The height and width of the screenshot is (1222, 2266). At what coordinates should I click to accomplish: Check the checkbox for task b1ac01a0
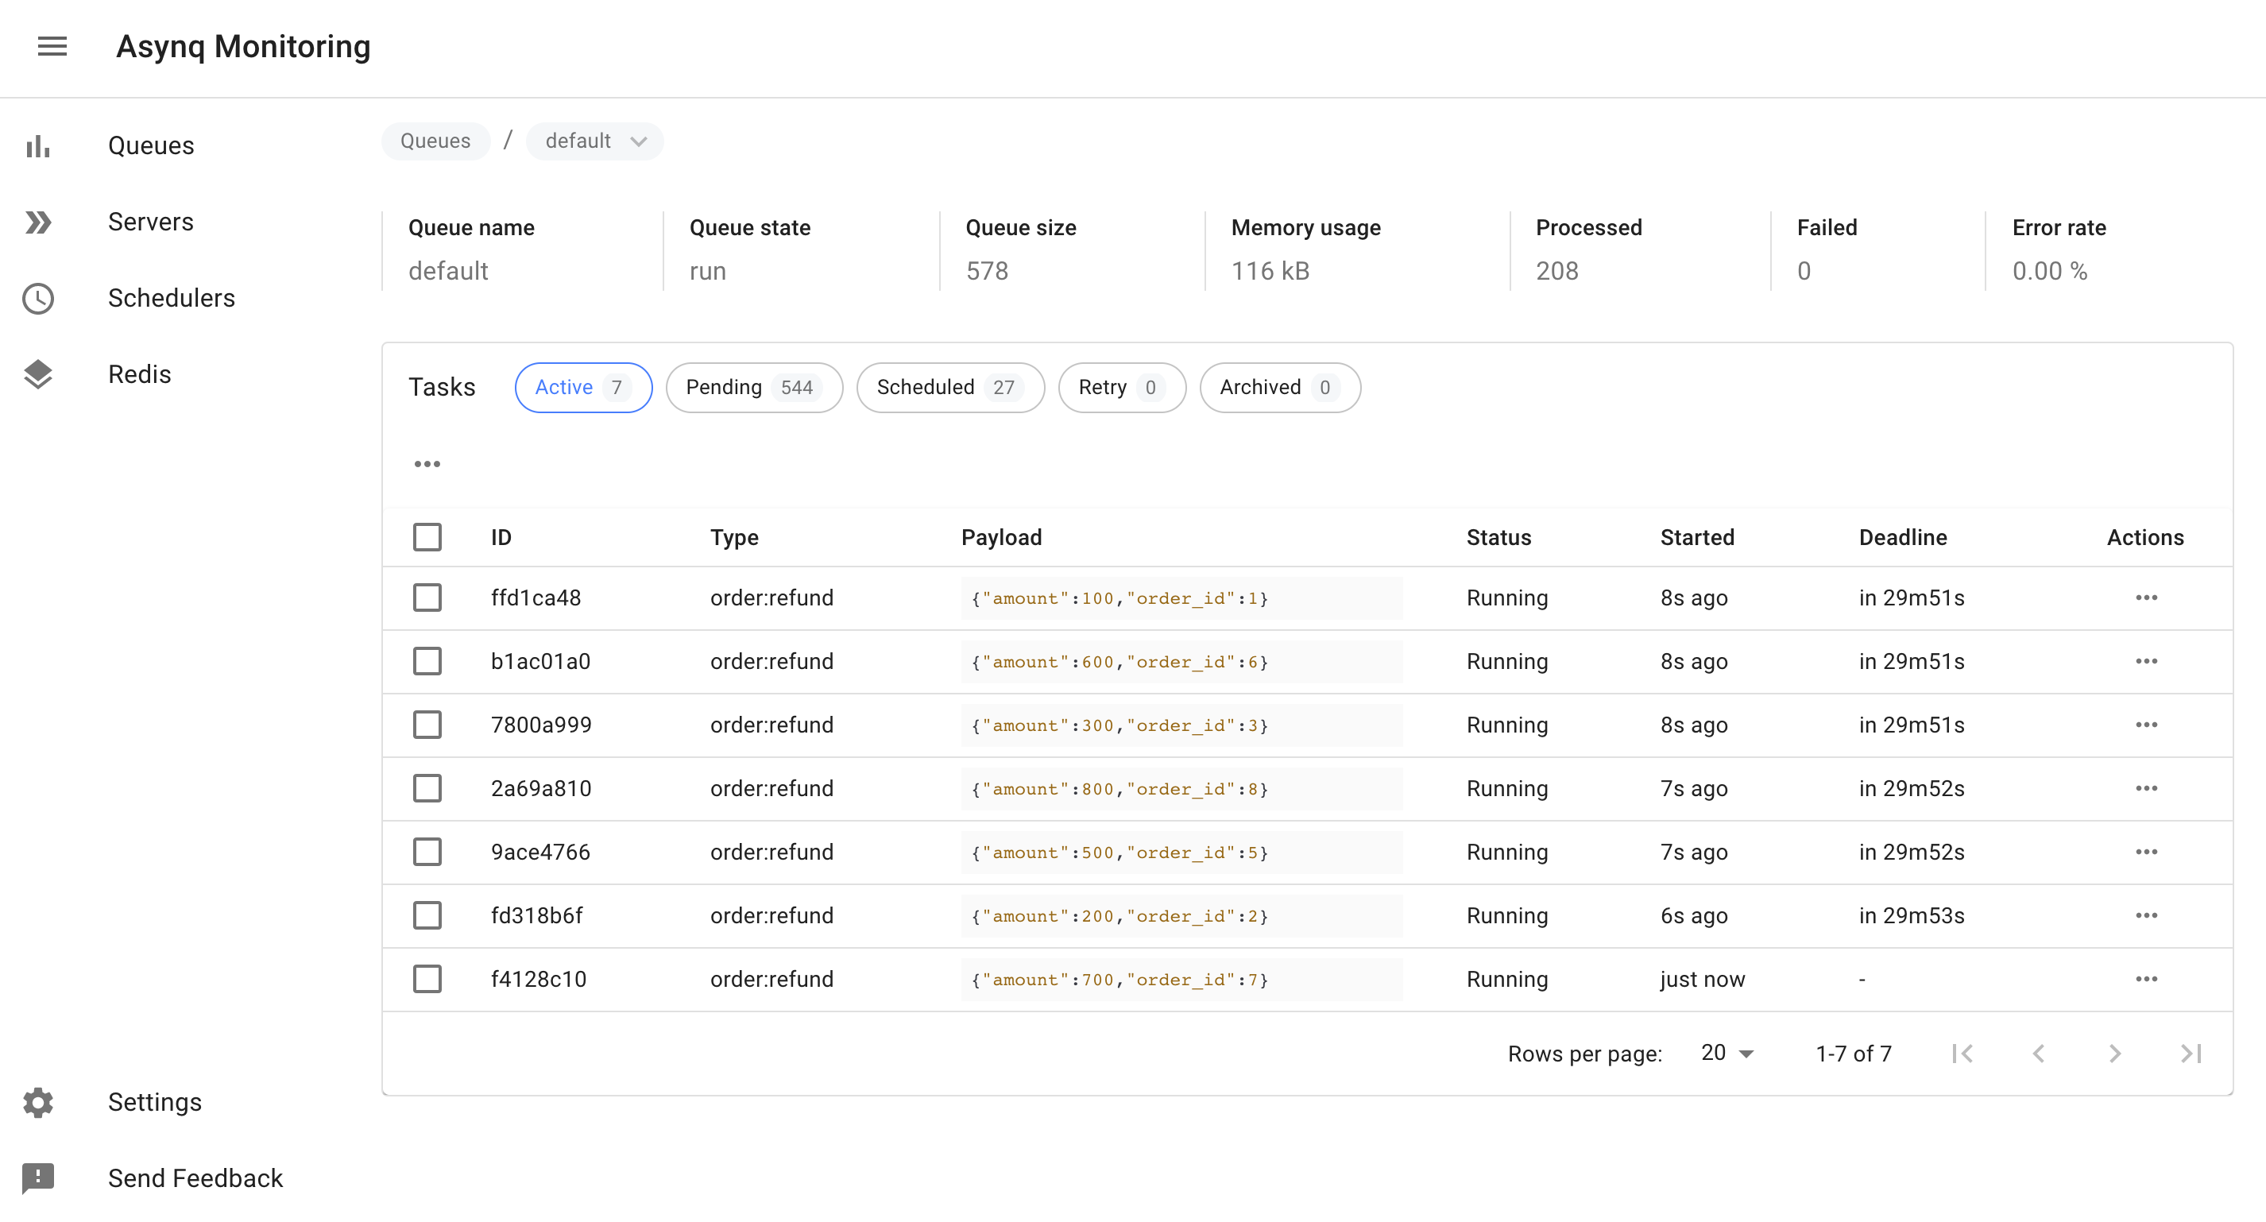(427, 661)
